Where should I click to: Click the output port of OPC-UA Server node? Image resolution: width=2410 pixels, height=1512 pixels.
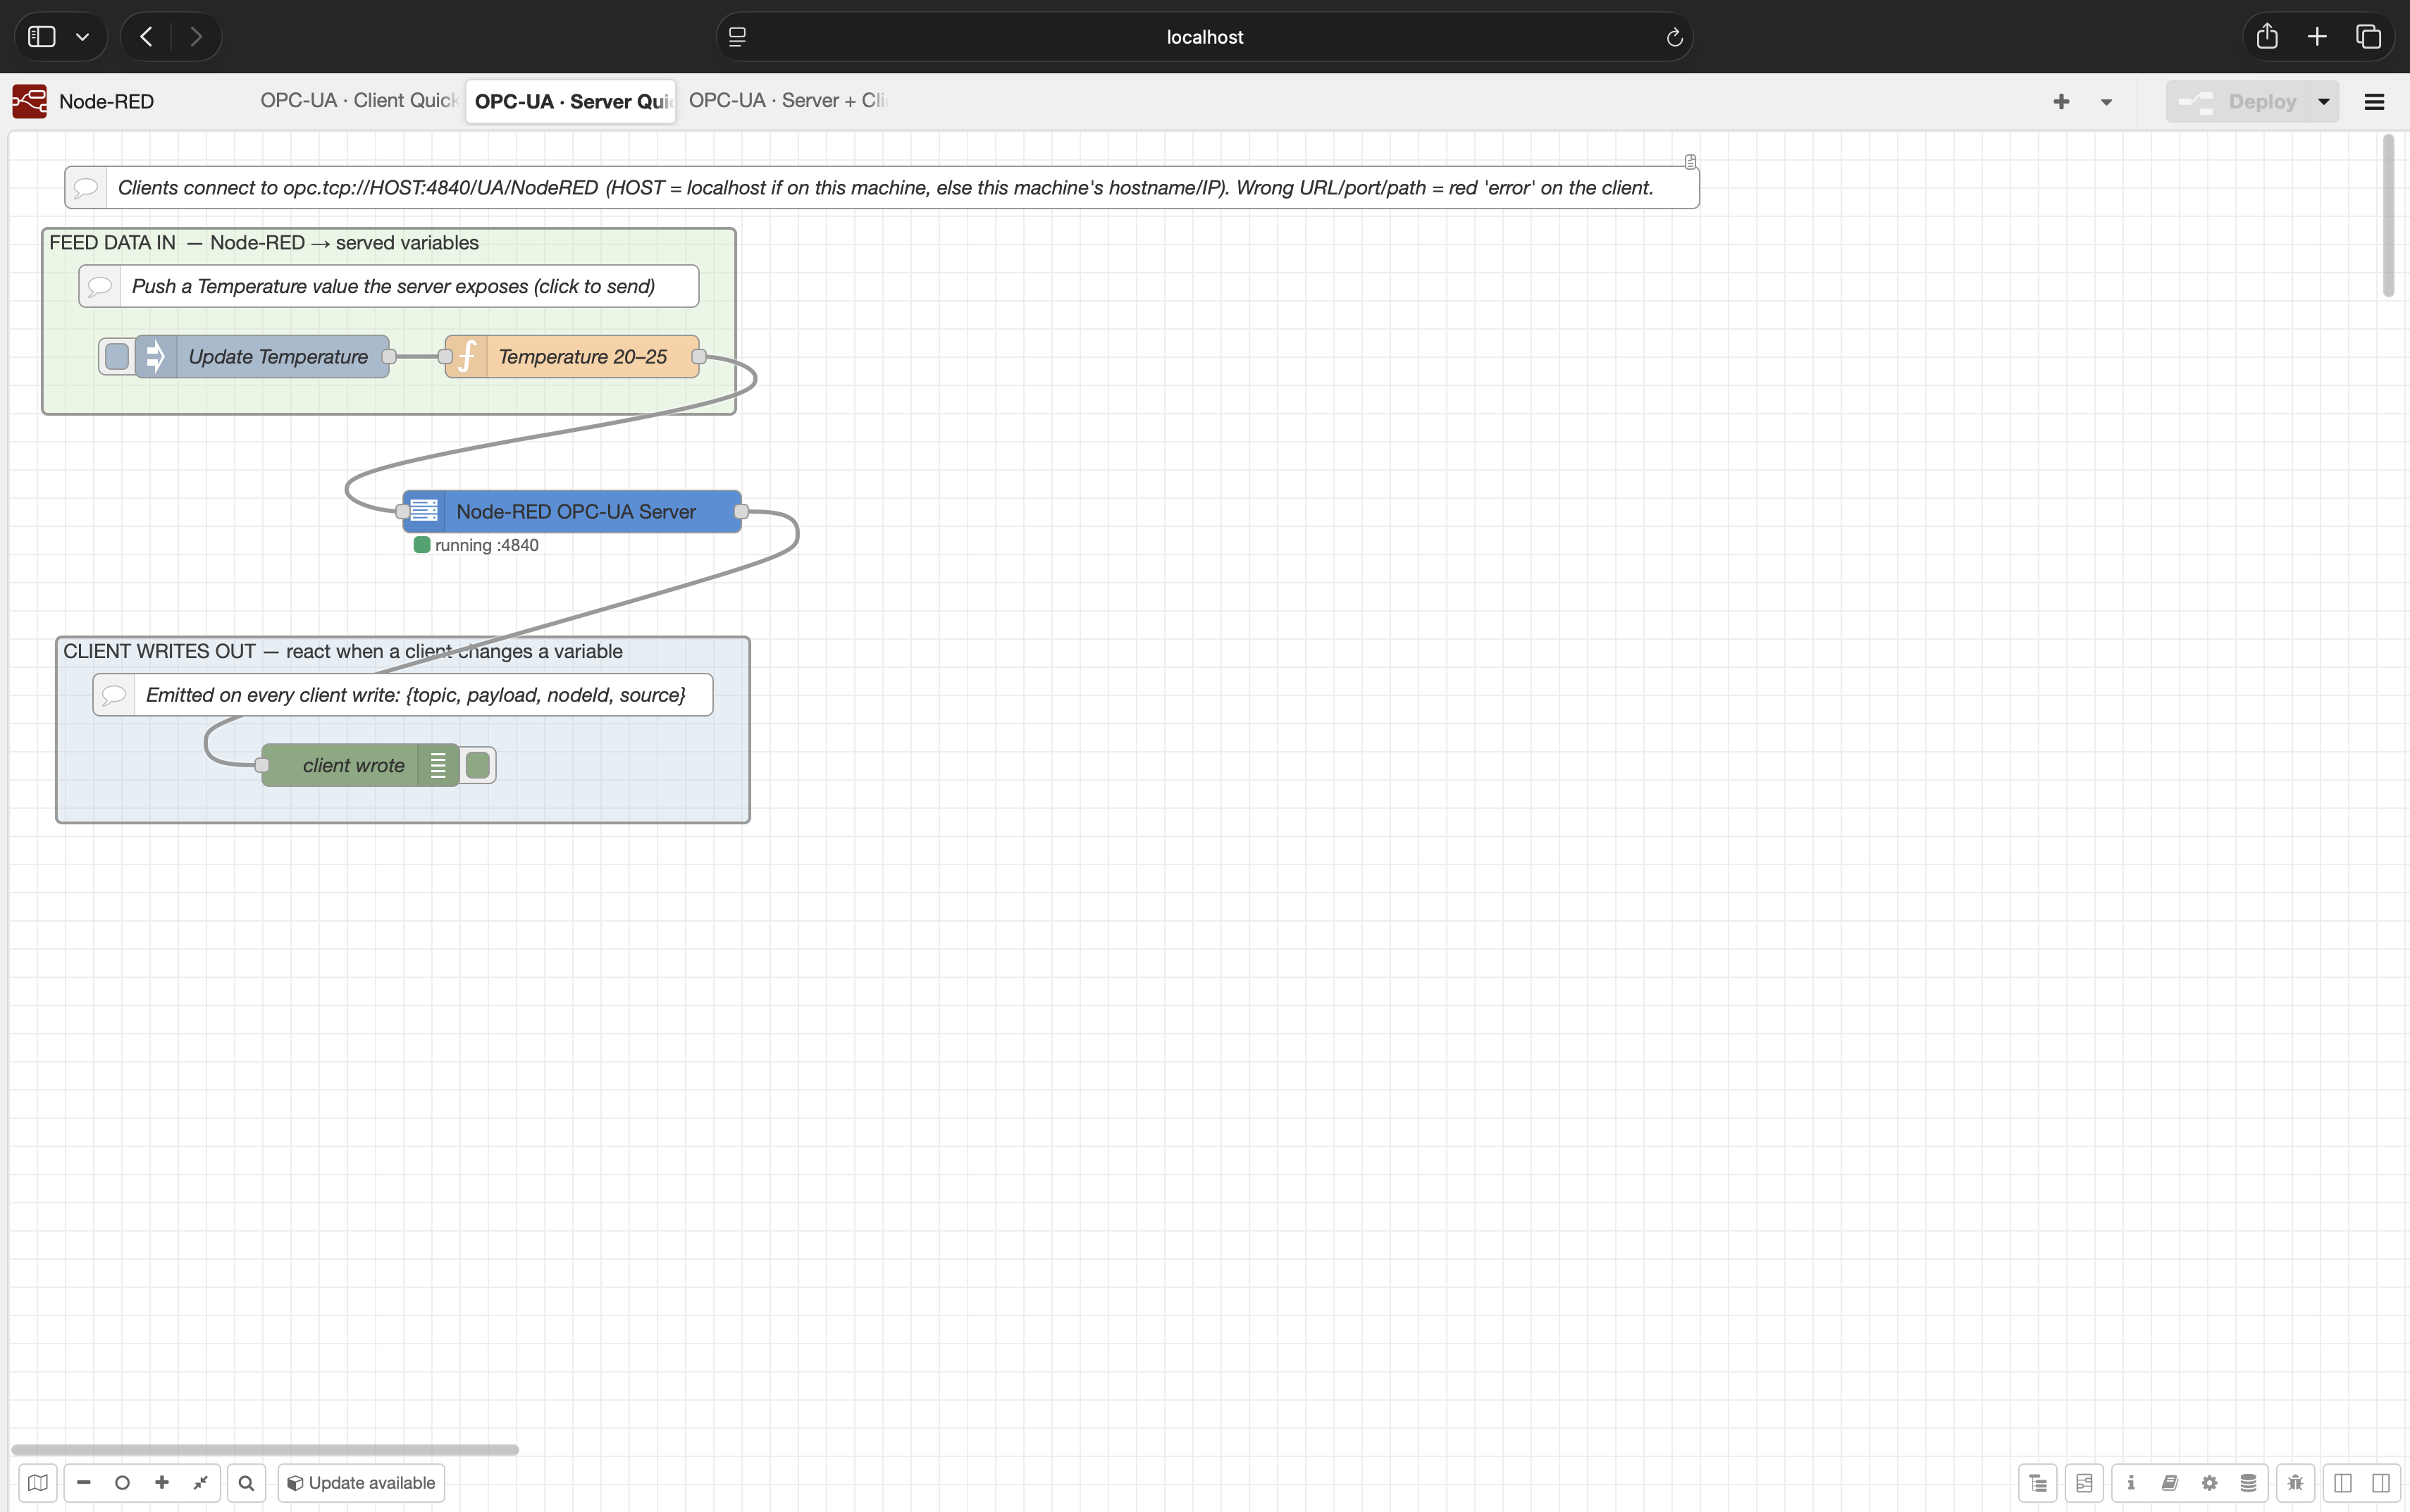click(741, 511)
